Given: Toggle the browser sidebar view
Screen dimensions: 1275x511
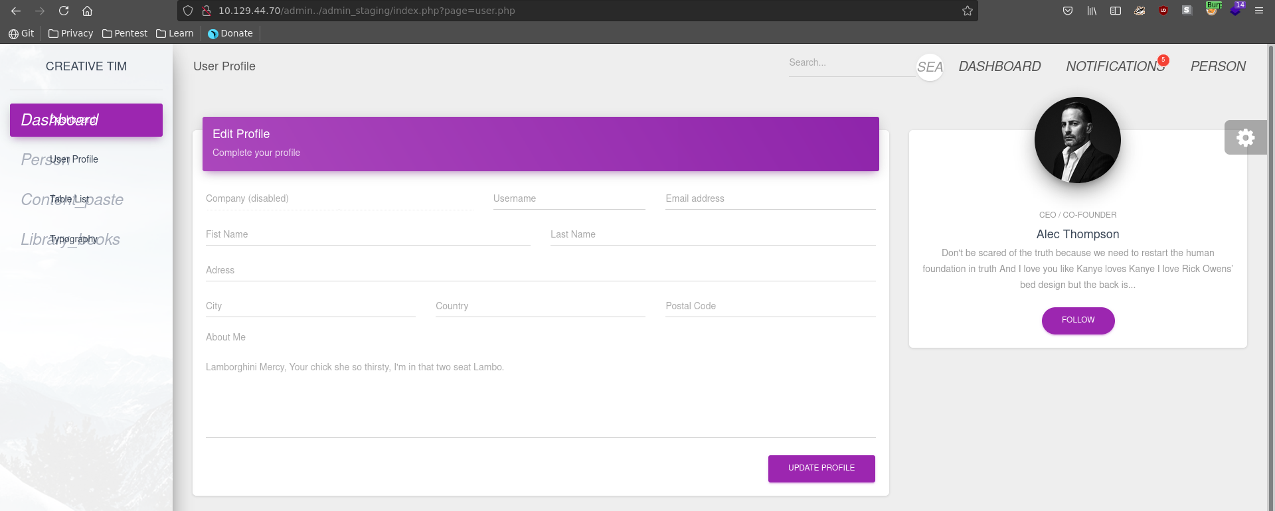Looking at the screenshot, I should [1116, 11].
